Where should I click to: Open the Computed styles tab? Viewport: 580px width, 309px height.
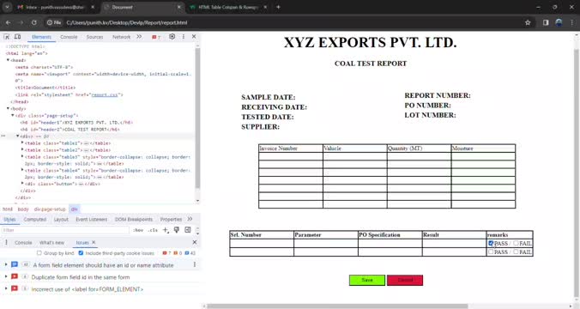35,220
